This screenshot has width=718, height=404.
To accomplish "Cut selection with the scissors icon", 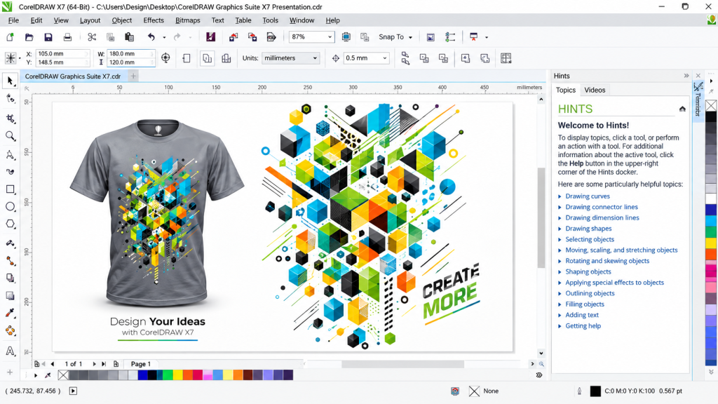I will point(92,37).
